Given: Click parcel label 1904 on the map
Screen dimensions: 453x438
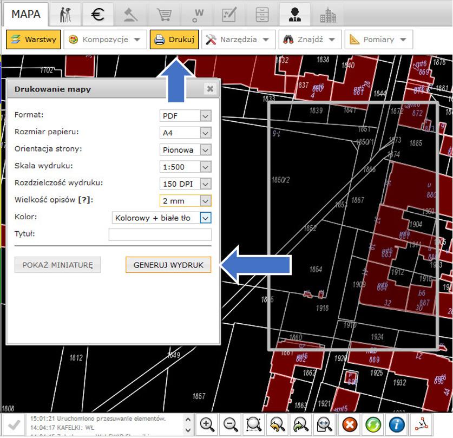Looking at the screenshot, I should [x=416, y=224].
